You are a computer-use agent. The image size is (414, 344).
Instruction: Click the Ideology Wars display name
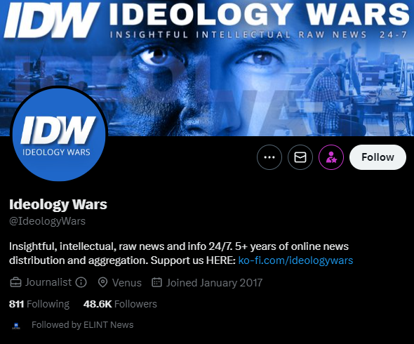(x=58, y=204)
